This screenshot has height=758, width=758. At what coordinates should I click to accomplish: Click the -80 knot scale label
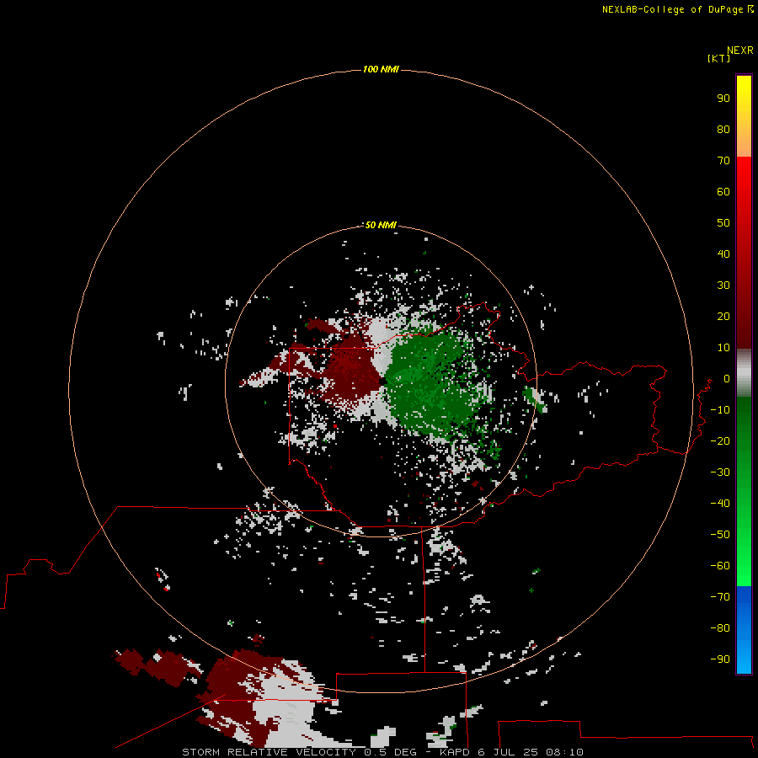[720, 628]
